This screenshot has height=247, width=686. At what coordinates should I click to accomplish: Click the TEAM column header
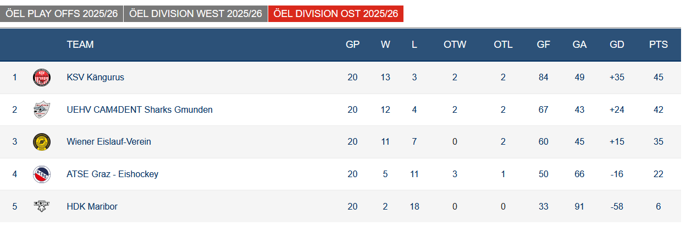point(80,45)
